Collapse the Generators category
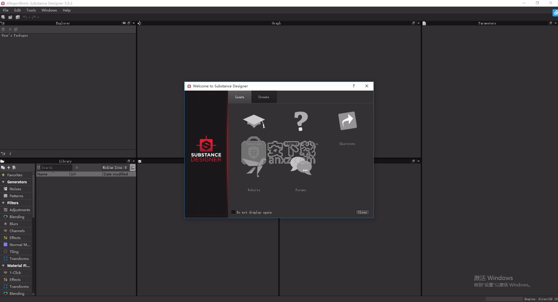Viewport: 558px width, 302px height. click(3, 182)
